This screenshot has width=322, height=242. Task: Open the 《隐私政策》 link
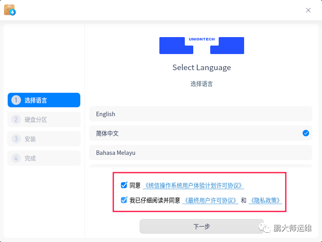click(265, 200)
